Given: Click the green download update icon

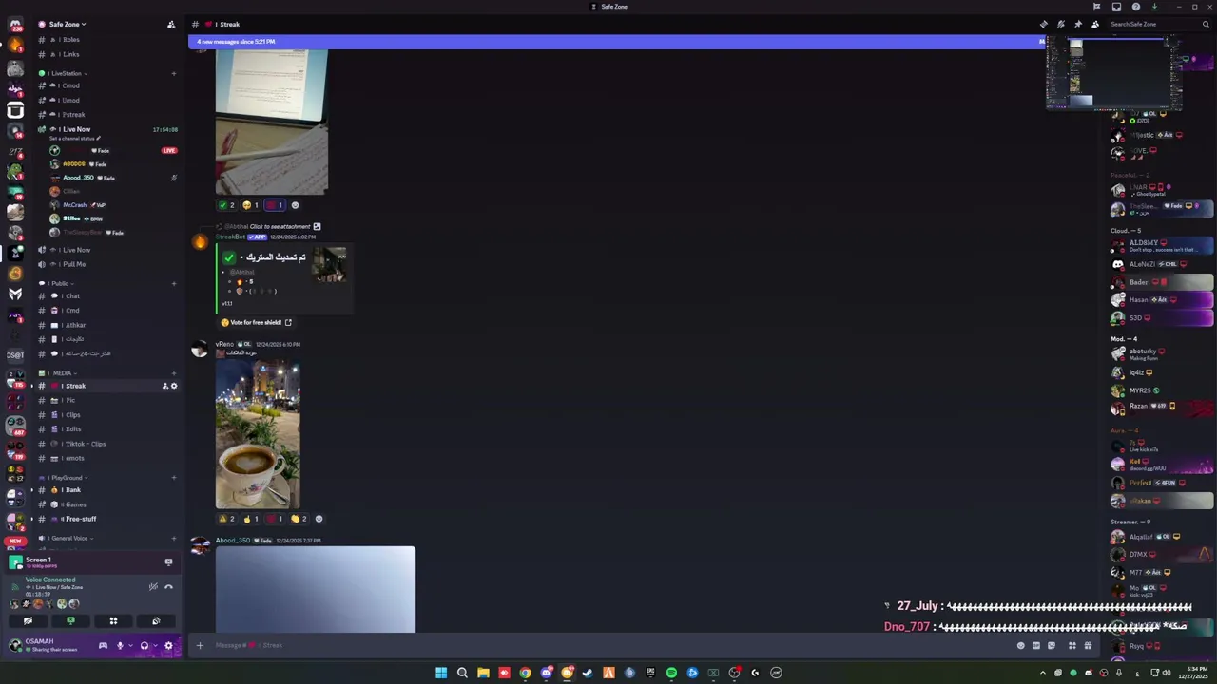Looking at the screenshot, I should (1154, 7).
